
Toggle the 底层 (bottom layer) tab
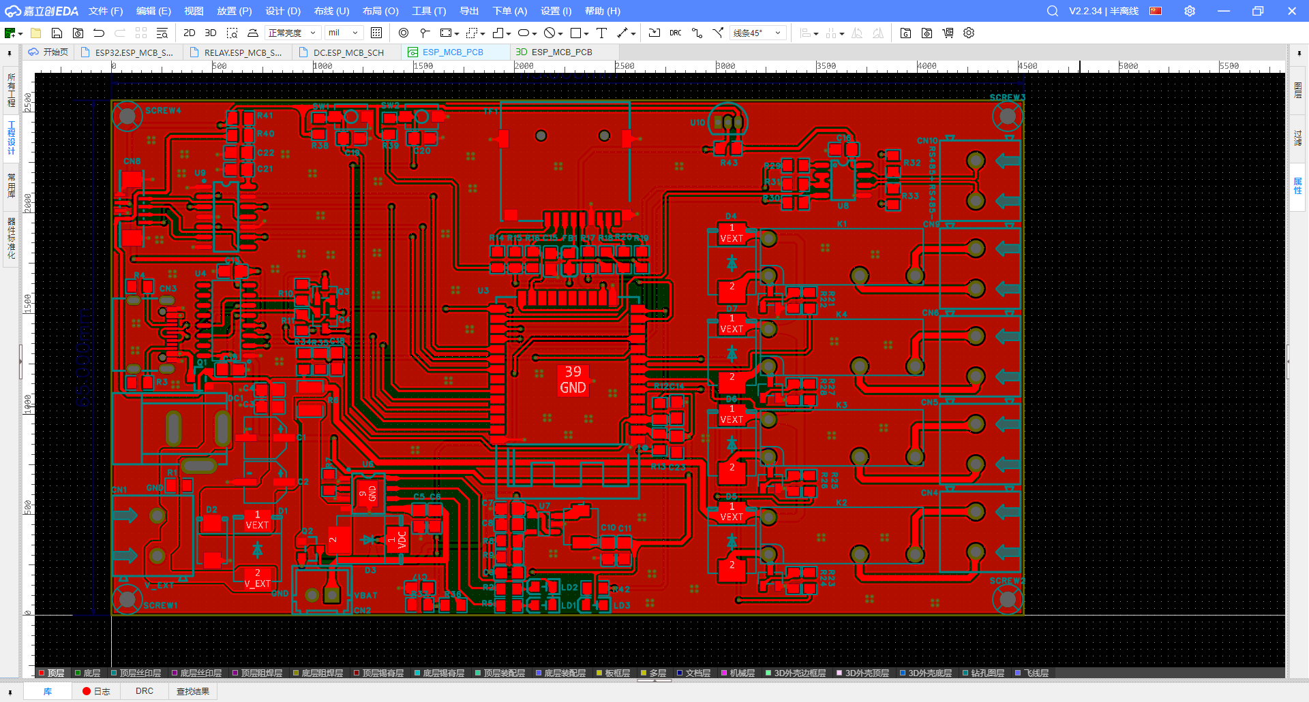(87, 673)
